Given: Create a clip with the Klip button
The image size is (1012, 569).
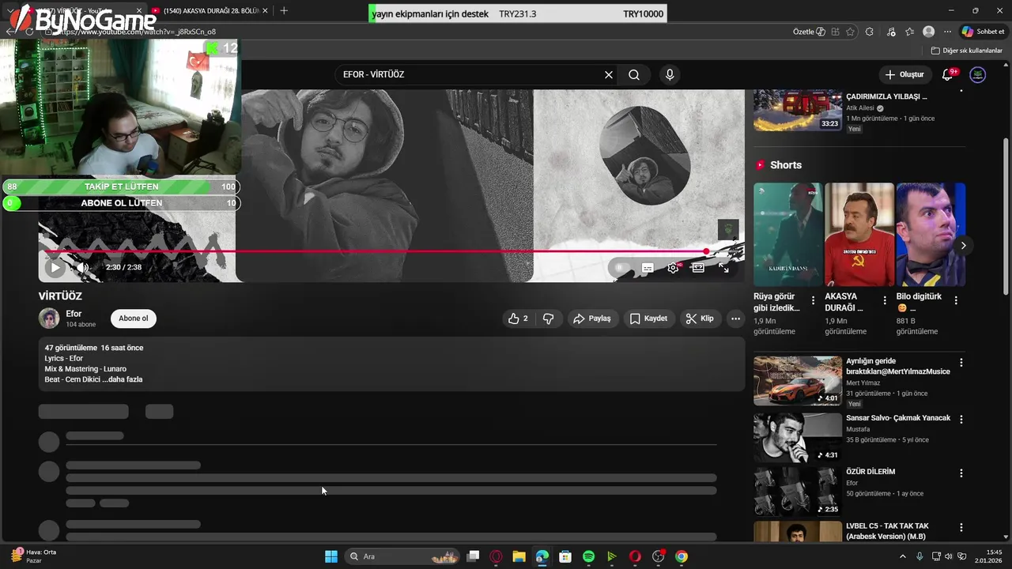Looking at the screenshot, I should pos(700,318).
